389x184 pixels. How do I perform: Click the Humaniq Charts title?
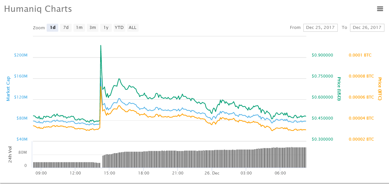coord(38,9)
